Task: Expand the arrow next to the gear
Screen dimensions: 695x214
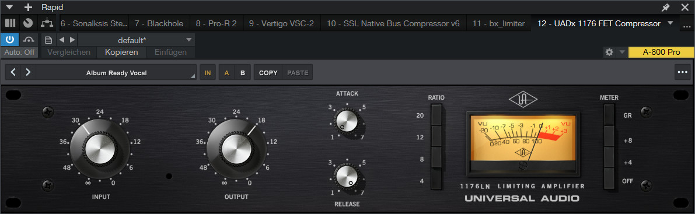Action: (622, 52)
